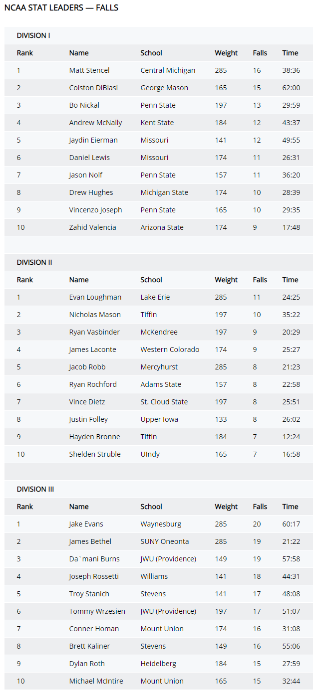317x699 pixels.
Task: Select Michael McIntire in the last row
Action: pyautogui.click(x=96, y=681)
